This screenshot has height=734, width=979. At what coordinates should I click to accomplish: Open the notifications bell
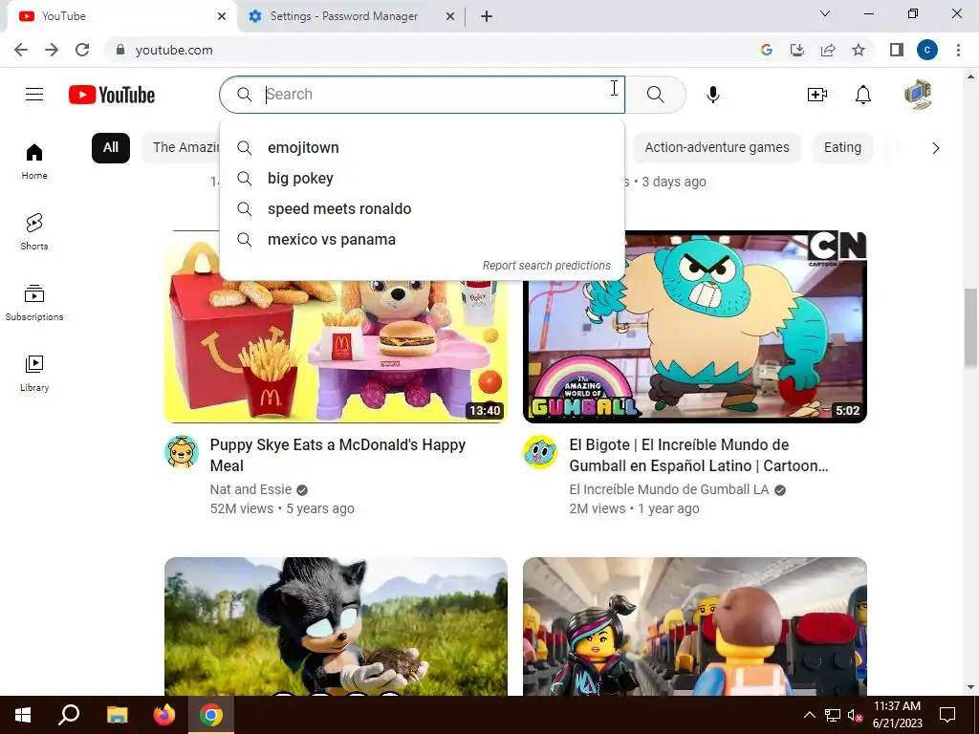pos(863,95)
